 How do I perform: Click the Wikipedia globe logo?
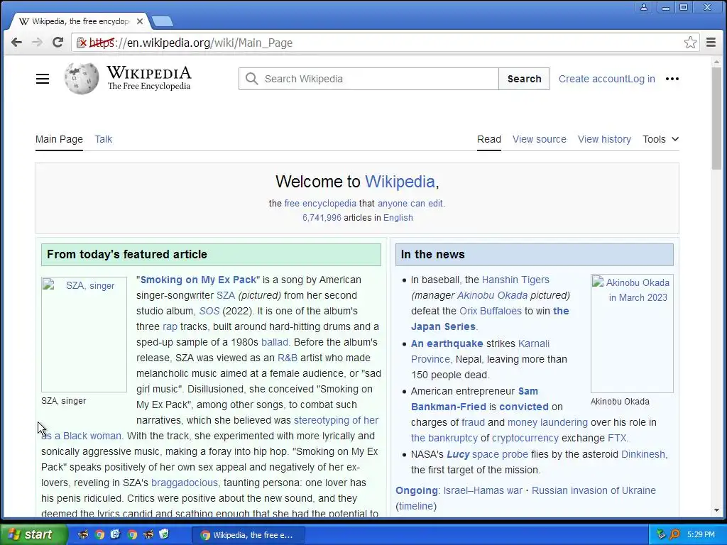click(x=82, y=78)
